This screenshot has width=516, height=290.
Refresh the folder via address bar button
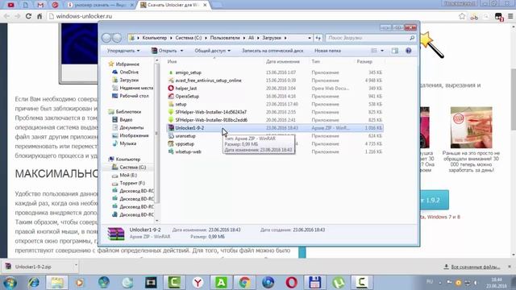[318, 38]
